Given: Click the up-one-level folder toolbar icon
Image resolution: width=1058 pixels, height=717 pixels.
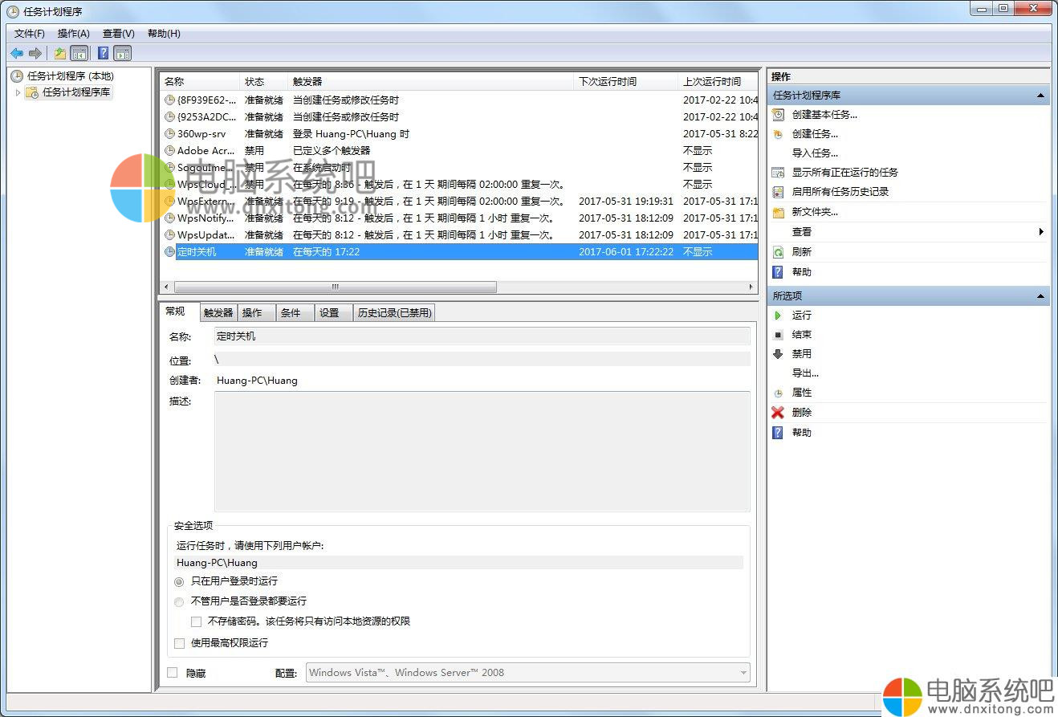Looking at the screenshot, I should point(59,53).
